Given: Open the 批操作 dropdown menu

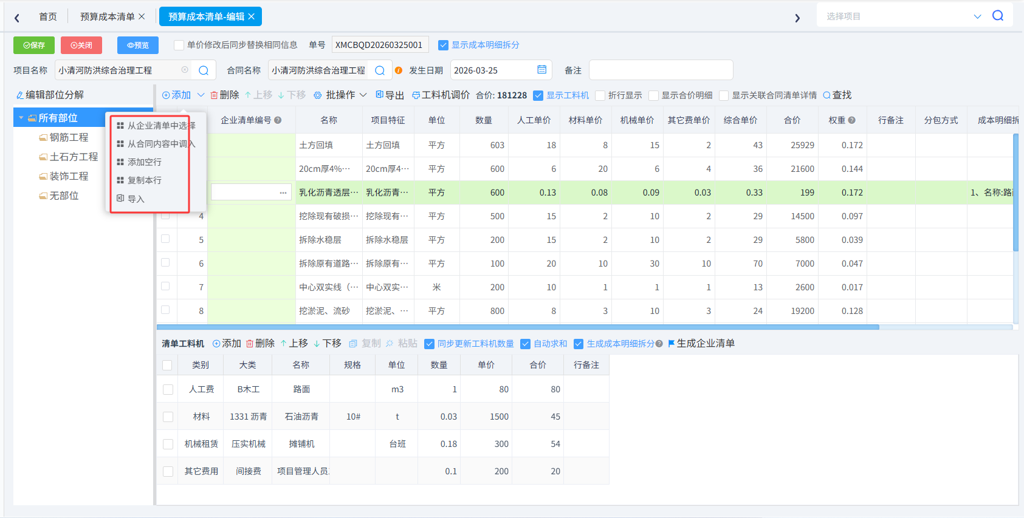Looking at the screenshot, I should pos(340,95).
